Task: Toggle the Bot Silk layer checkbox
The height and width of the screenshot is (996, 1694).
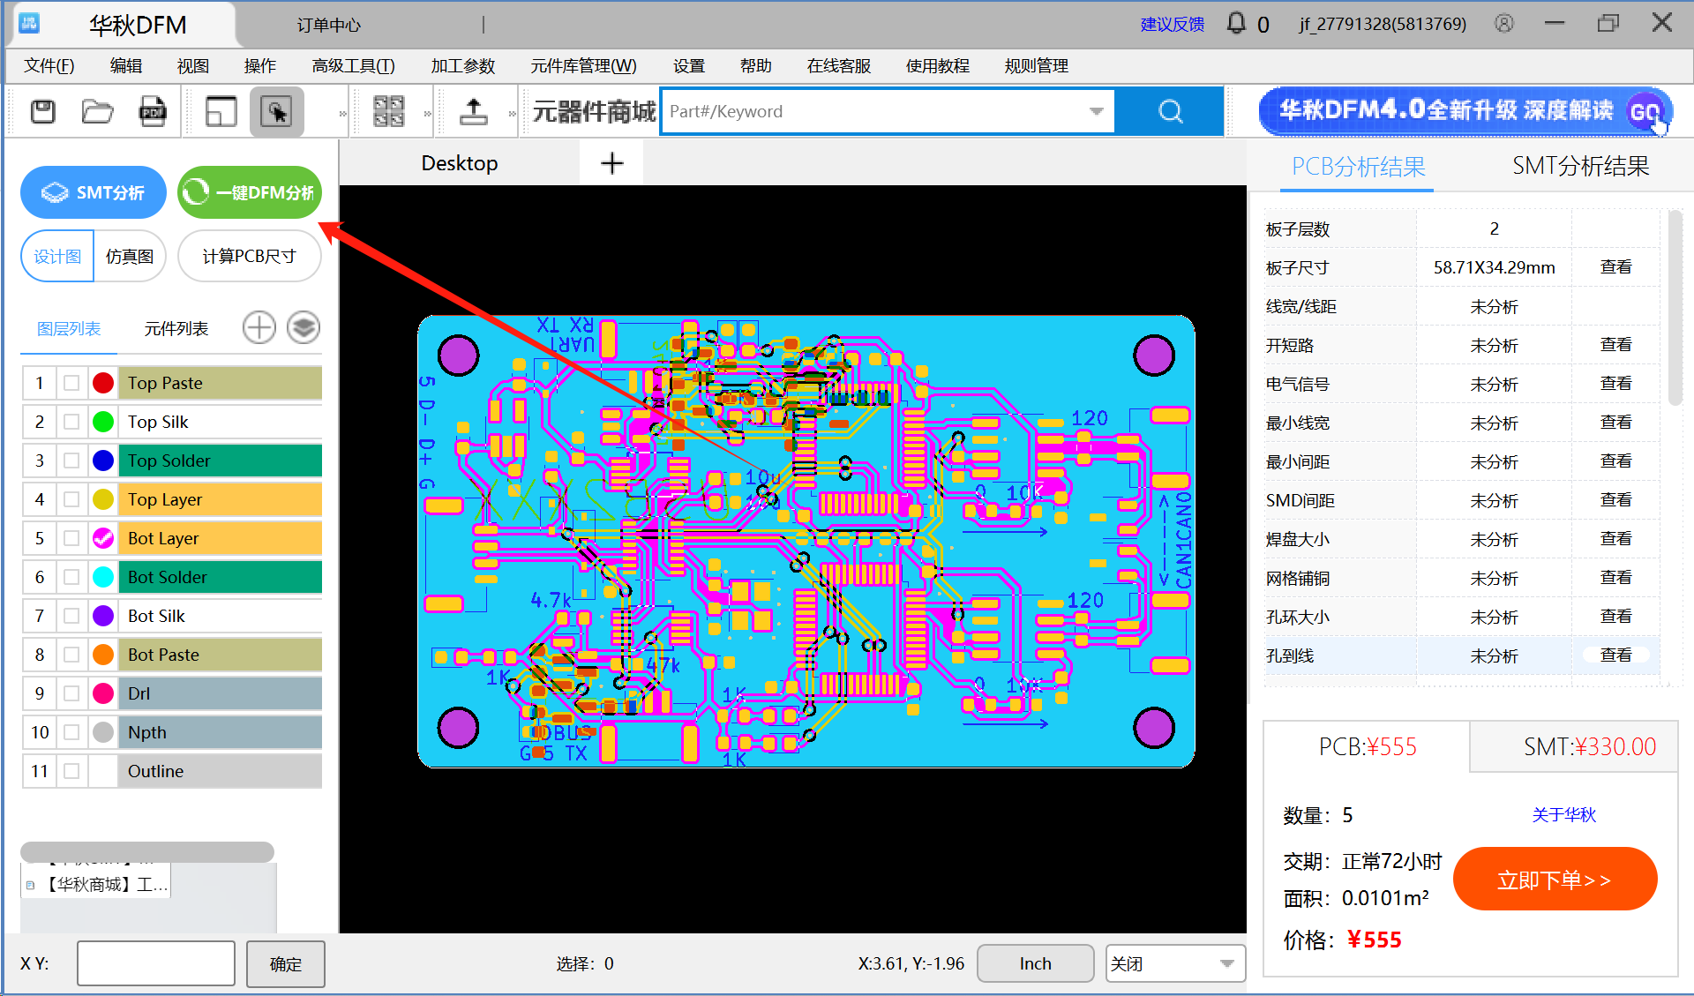Action: pos(71,616)
